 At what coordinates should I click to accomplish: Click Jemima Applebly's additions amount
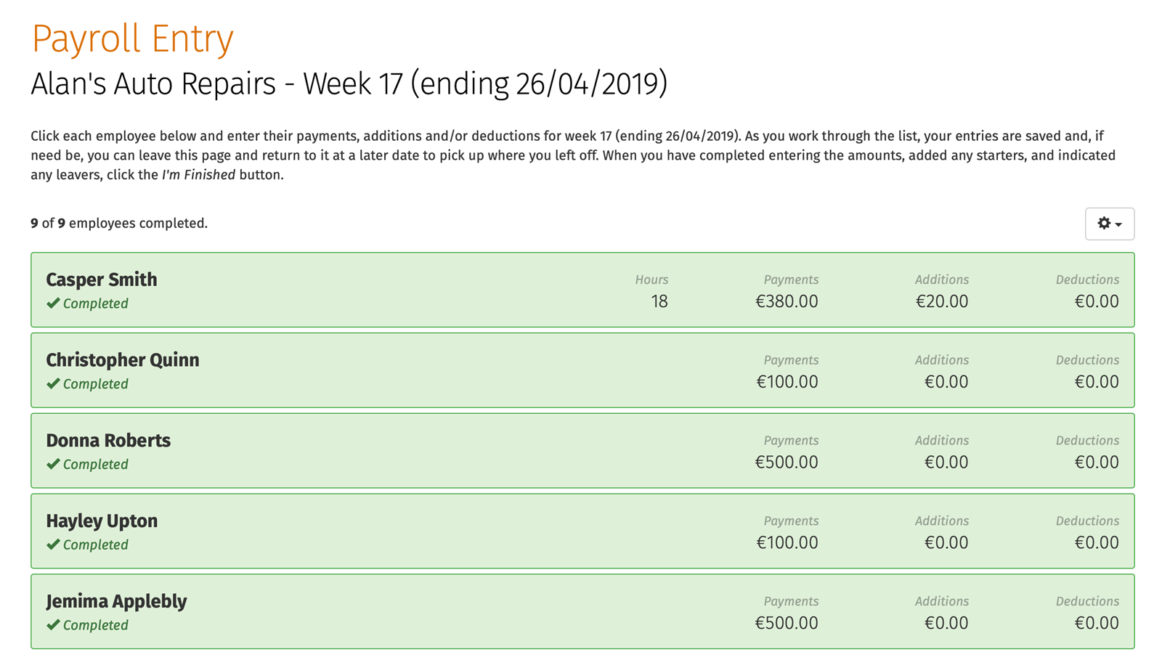coord(946,624)
